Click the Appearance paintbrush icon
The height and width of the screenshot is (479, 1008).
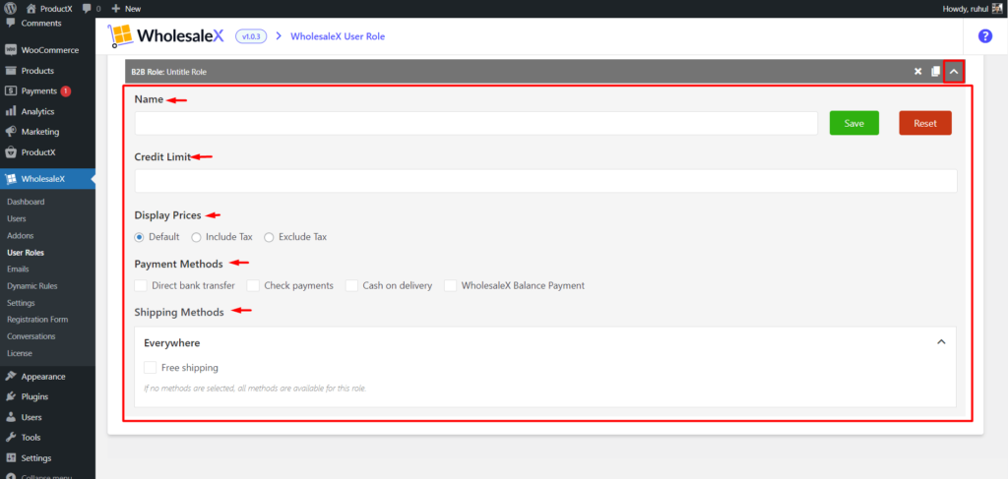pyautogui.click(x=10, y=377)
